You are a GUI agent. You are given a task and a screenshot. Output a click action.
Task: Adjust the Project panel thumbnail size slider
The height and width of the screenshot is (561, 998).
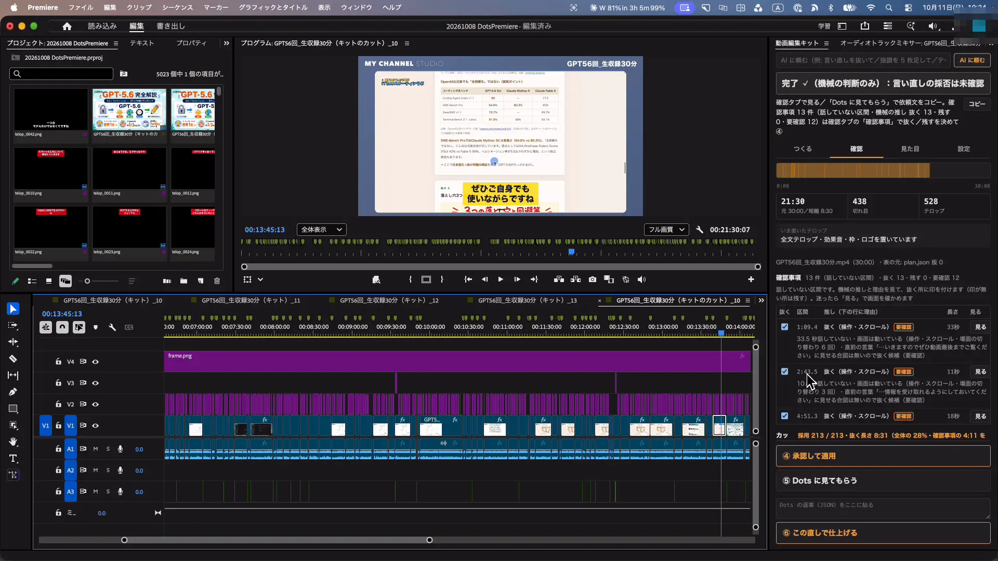tap(87, 282)
